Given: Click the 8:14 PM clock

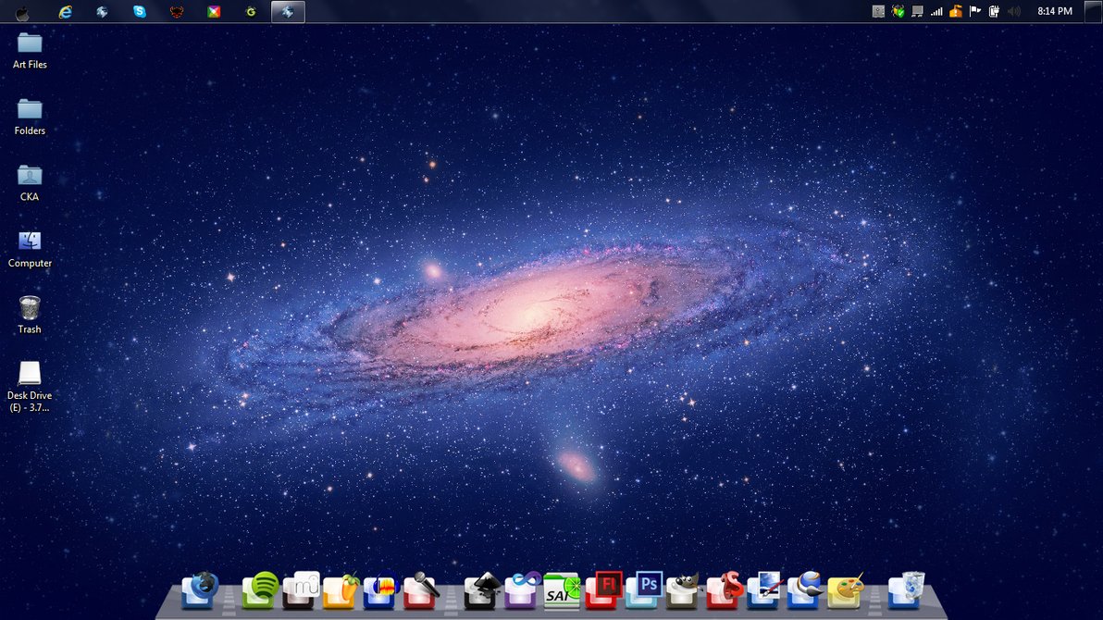Looking at the screenshot, I should pos(1055,11).
